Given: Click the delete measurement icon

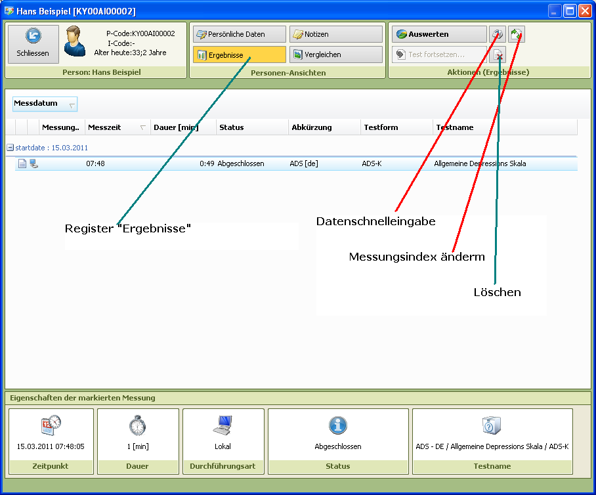Looking at the screenshot, I should click(x=498, y=55).
